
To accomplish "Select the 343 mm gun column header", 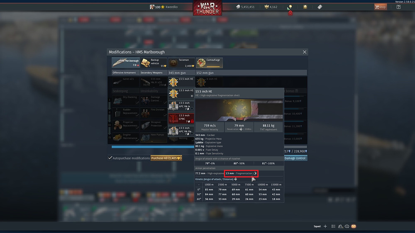I will click(x=181, y=73).
